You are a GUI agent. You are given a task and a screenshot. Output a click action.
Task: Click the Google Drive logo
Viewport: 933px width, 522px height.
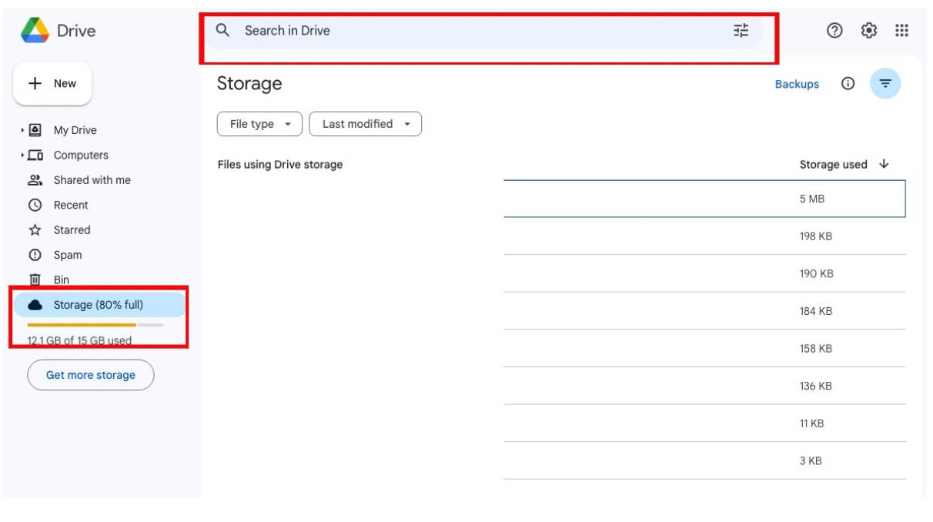[35, 31]
